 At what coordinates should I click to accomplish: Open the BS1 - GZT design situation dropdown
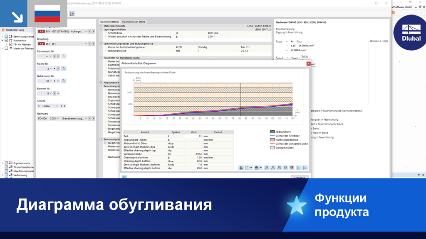86,32
